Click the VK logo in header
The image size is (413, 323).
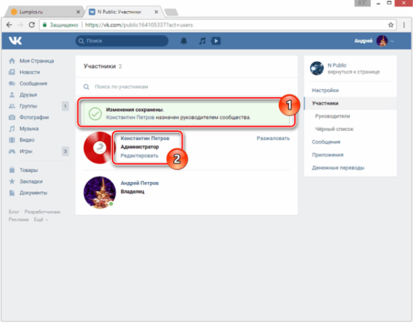[15, 41]
